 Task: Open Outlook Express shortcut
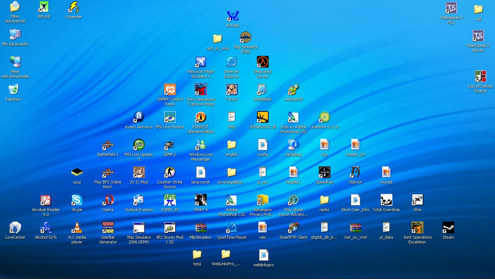click(139, 200)
